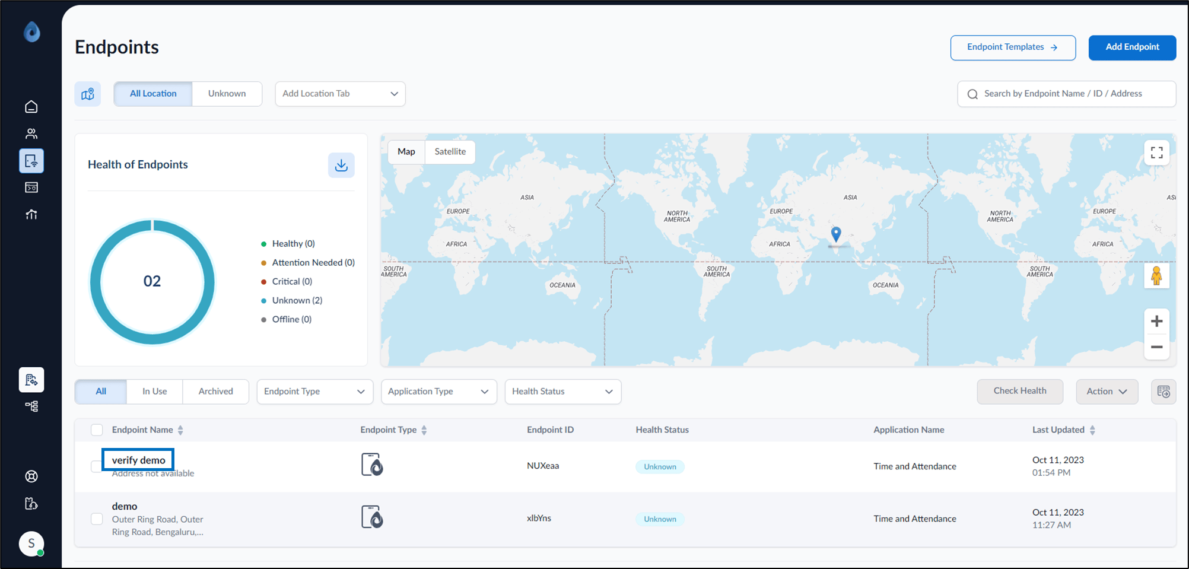This screenshot has width=1189, height=569.
Task: Click the endpoint search field
Action: click(x=1066, y=94)
